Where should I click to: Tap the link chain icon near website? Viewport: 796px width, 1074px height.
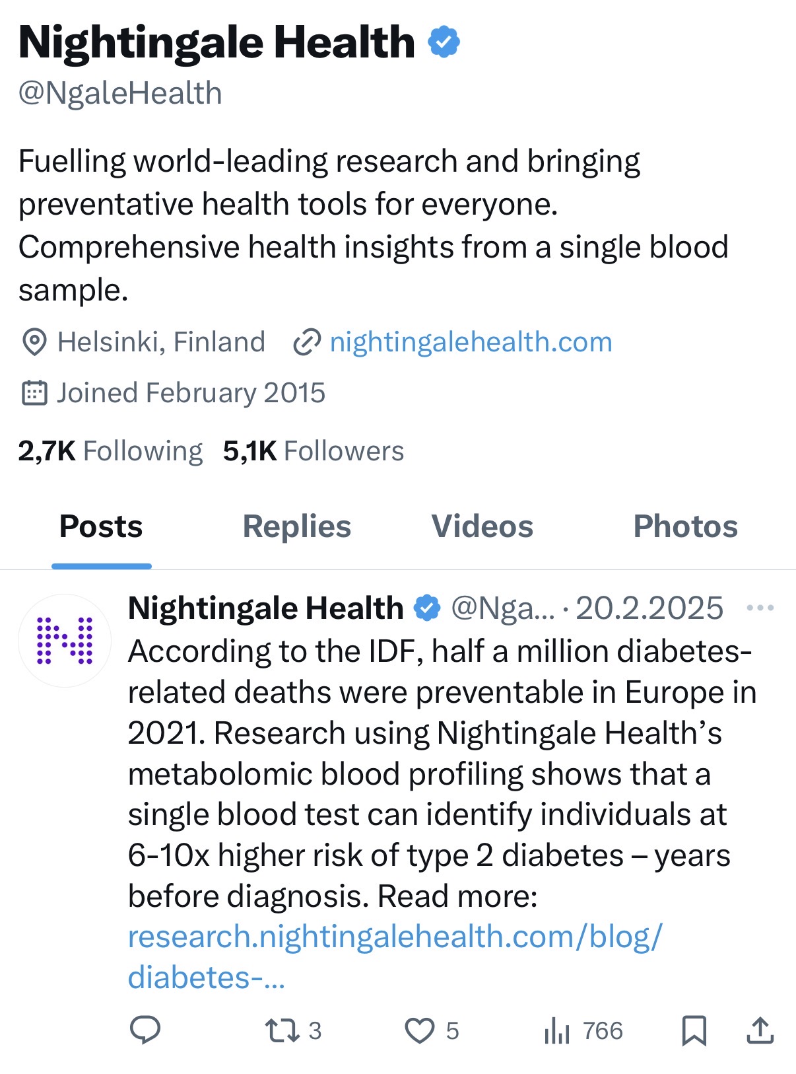pyautogui.click(x=307, y=342)
